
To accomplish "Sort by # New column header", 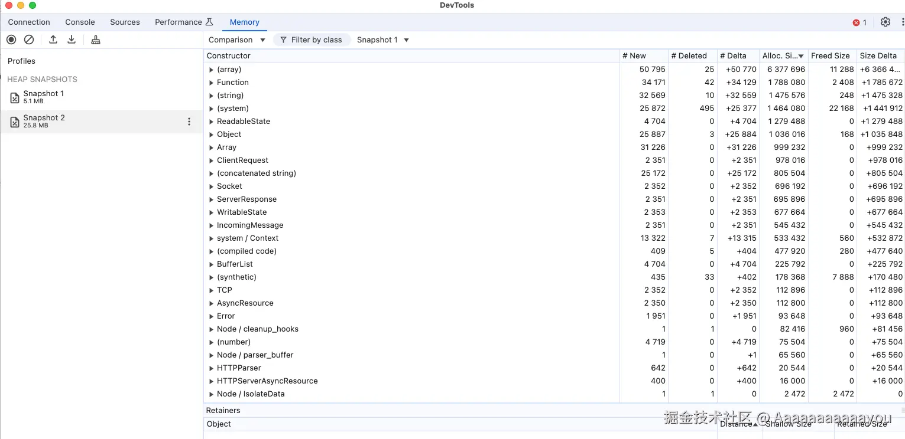I will (x=643, y=55).
